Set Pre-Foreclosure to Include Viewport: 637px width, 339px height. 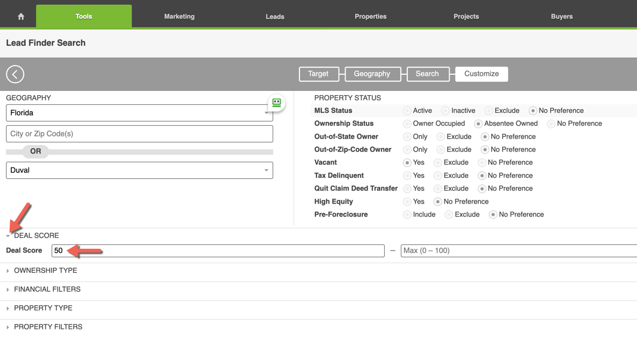(x=407, y=214)
